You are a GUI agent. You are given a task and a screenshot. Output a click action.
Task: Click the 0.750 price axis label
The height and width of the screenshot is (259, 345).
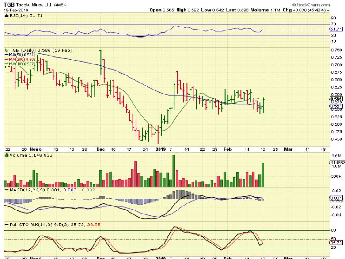pos(337,50)
